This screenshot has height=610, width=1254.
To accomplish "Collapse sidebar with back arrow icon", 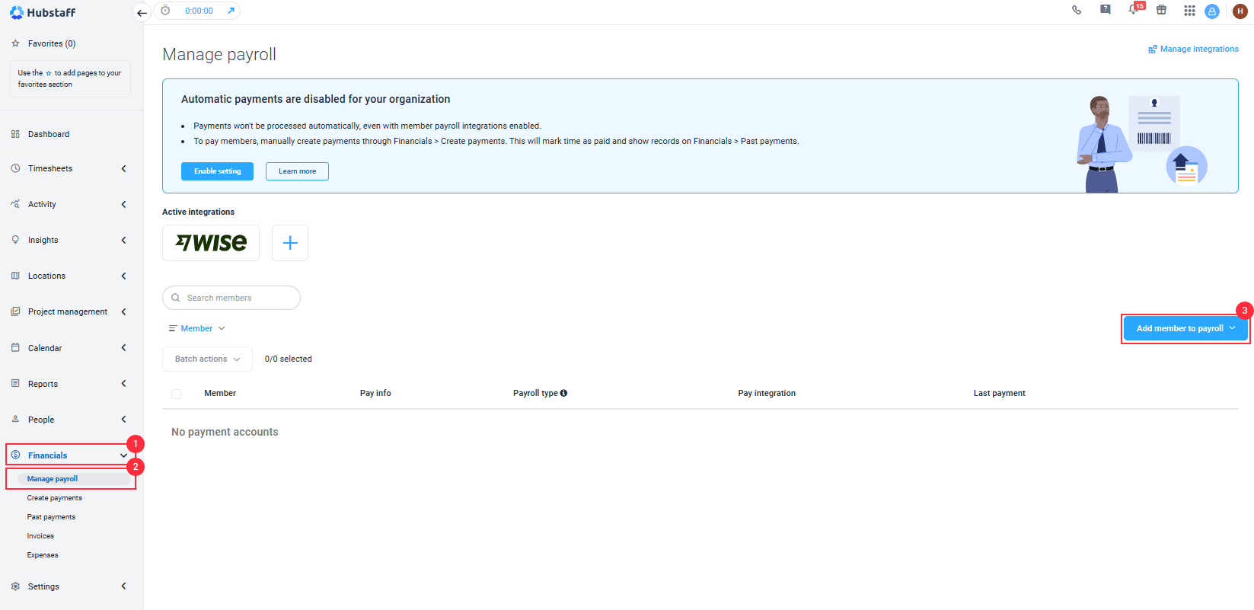I will click(x=142, y=13).
